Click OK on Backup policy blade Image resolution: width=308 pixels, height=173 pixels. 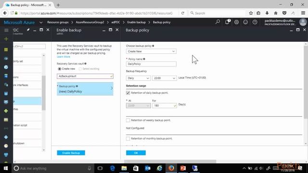click(136, 153)
